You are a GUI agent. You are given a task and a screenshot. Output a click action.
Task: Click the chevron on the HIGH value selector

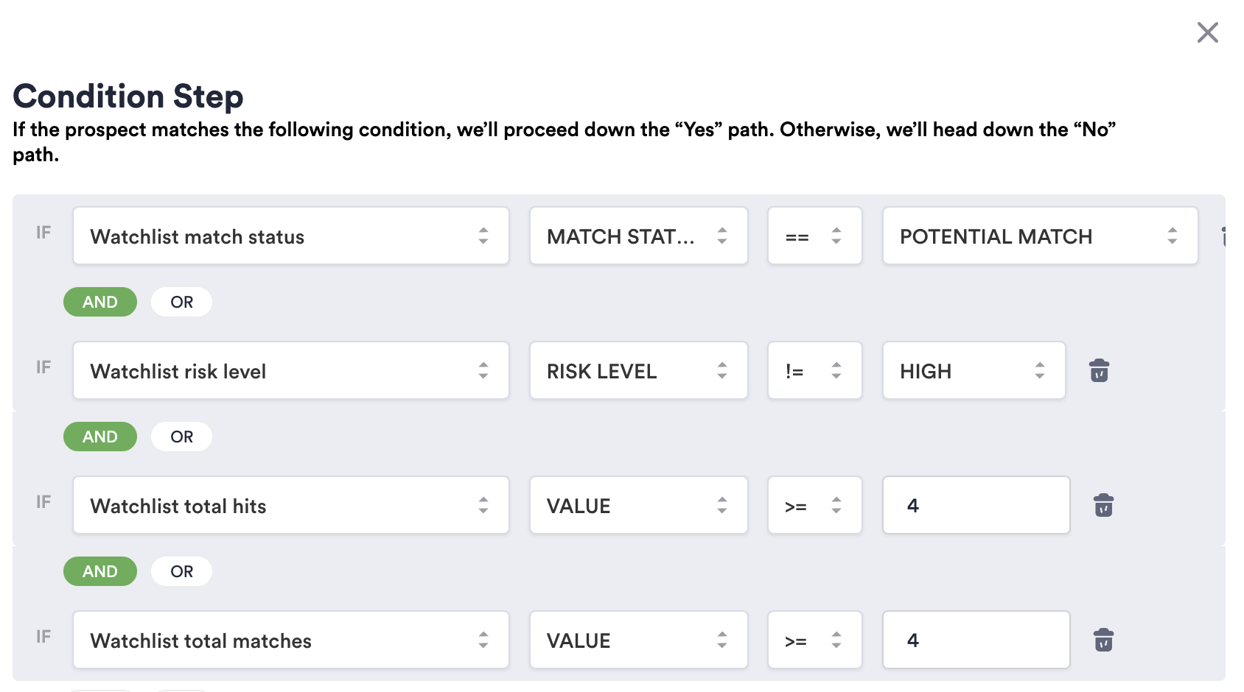[1040, 371]
